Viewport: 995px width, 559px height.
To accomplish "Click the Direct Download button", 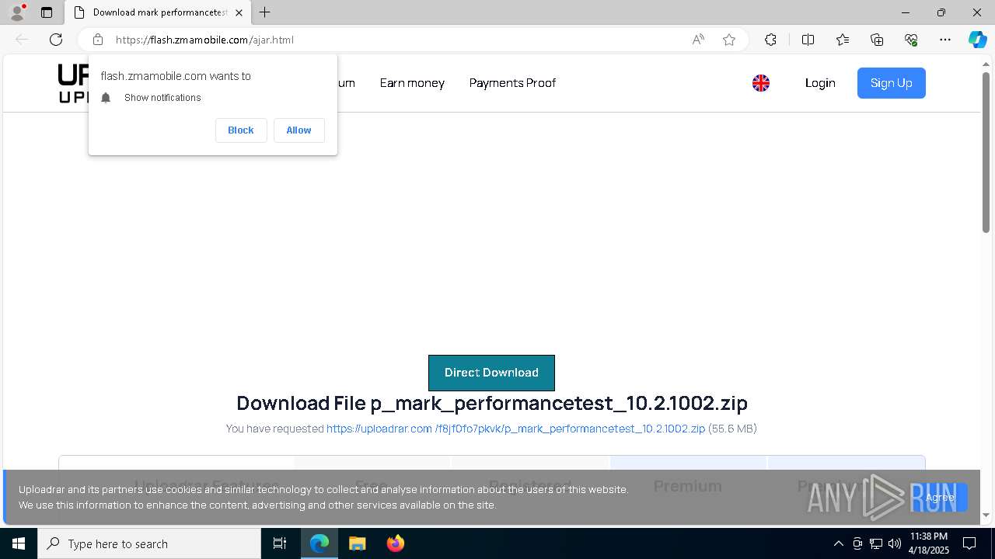I will coord(491,373).
